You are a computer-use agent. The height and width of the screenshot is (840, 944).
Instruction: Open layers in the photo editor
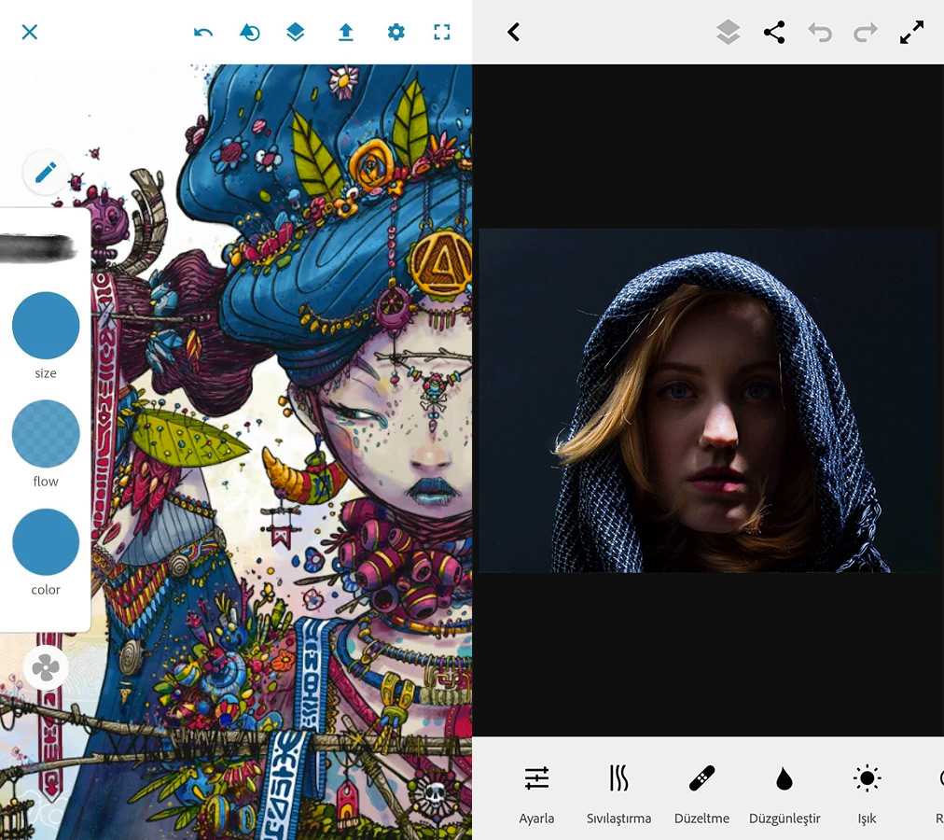pos(729,32)
